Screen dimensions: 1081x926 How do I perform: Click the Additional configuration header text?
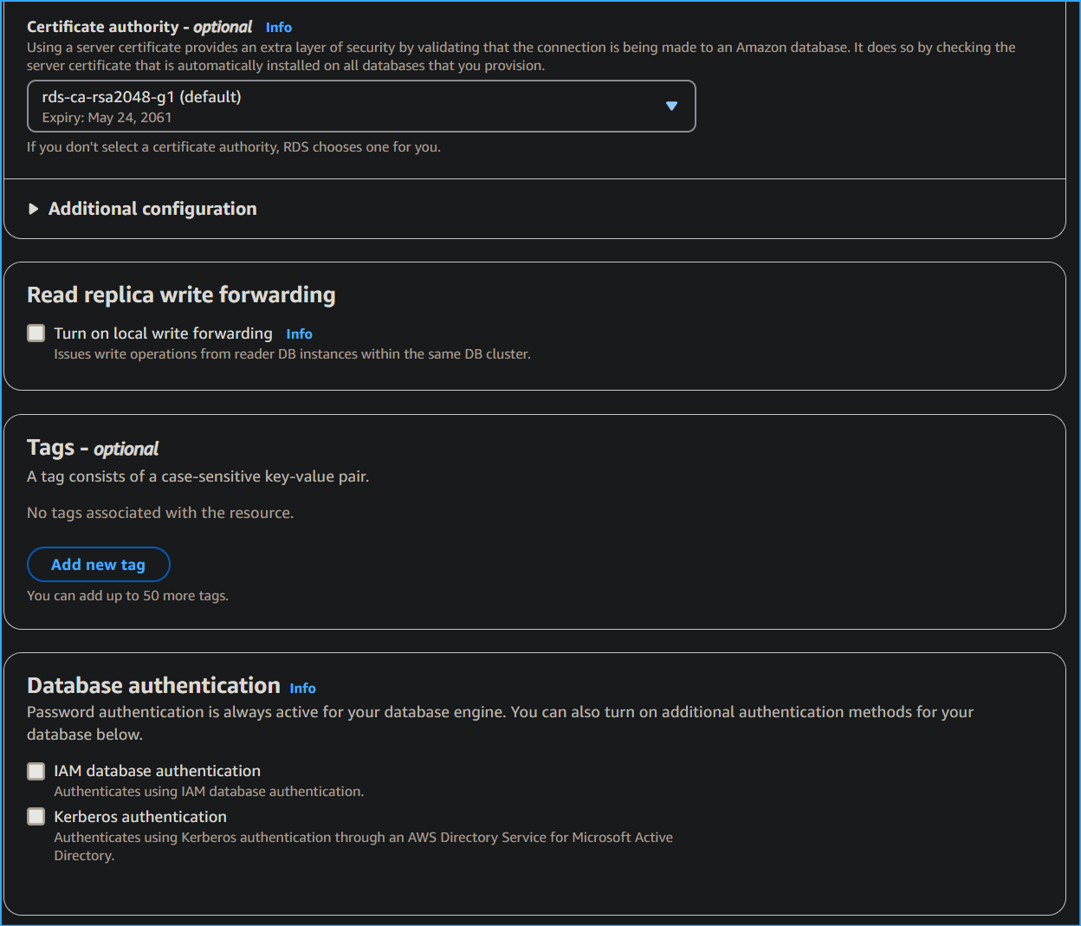152,208
